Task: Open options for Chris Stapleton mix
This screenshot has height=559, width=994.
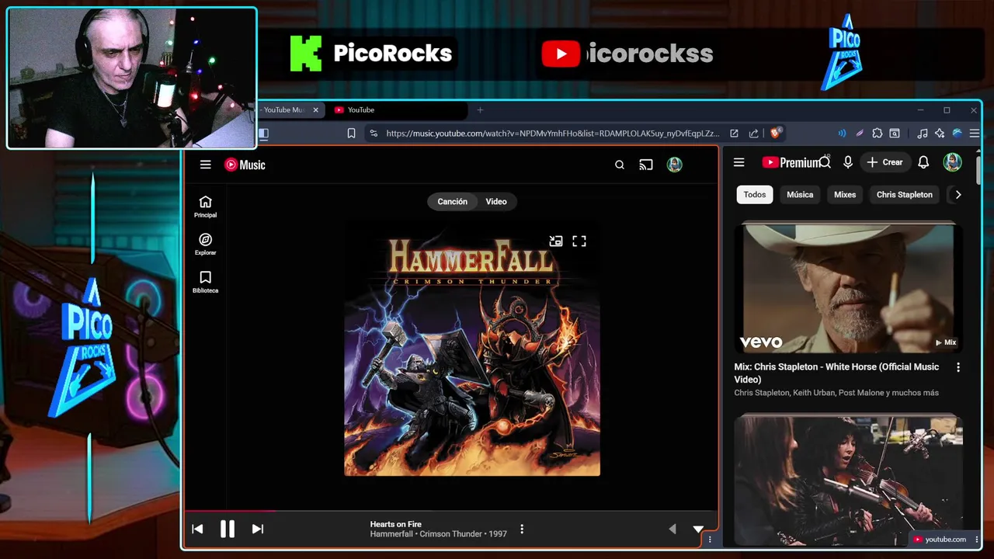Action: [x=958, y=367]
